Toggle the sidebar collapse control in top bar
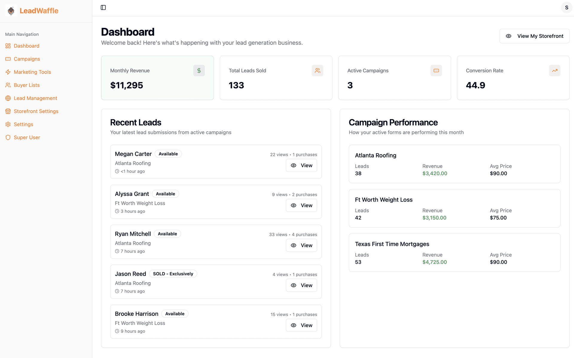 pyautogui.click(x=103, y=7)
